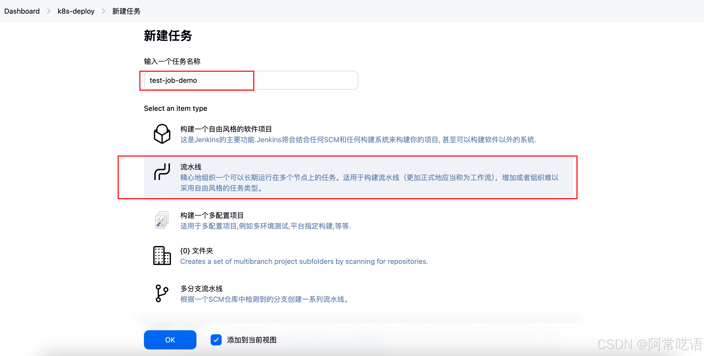
Task: Click the Freestyle project cube icon
Action: [162, 134]
